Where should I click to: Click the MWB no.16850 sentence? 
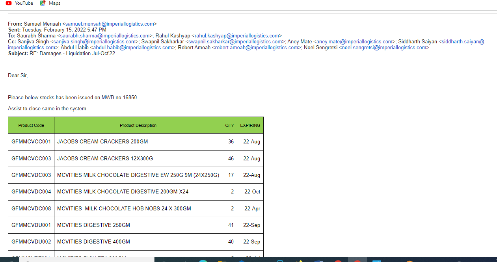pyautogui.click(x=73, y=98)
